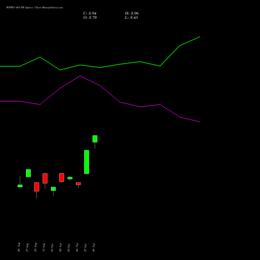Click the low price value L: 3.45

coord(132,18)
